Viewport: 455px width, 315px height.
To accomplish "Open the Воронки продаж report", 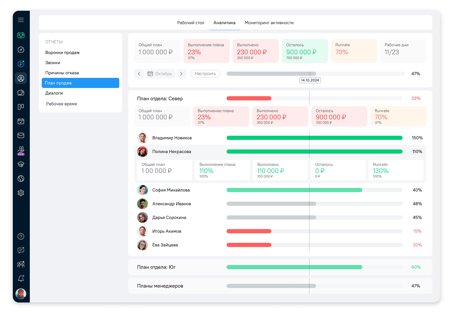I will click(63, 52).
